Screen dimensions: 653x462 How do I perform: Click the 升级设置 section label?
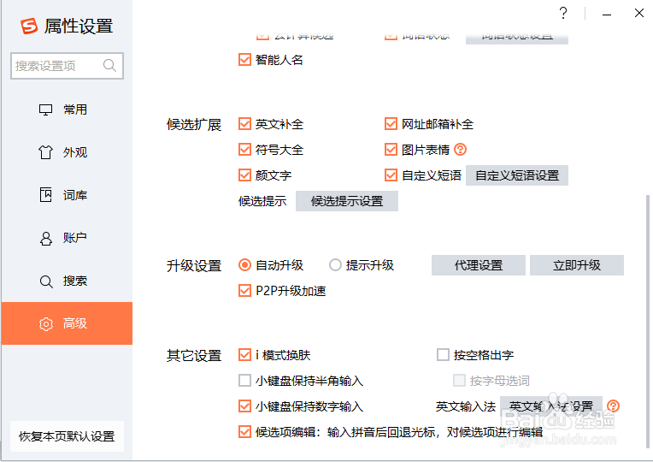[x=194, y=265]
